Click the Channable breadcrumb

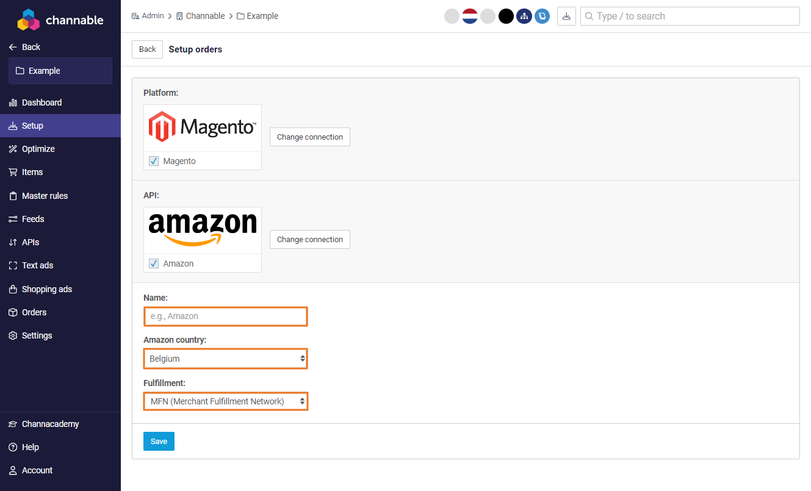(x=201, y=16)
